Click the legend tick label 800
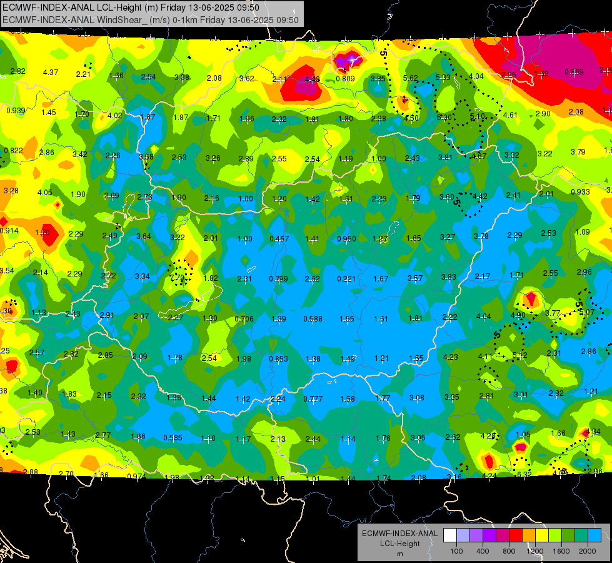 tap(509, 551)
